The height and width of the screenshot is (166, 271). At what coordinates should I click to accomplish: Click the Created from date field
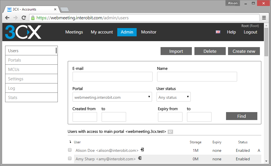coord(85,117)
